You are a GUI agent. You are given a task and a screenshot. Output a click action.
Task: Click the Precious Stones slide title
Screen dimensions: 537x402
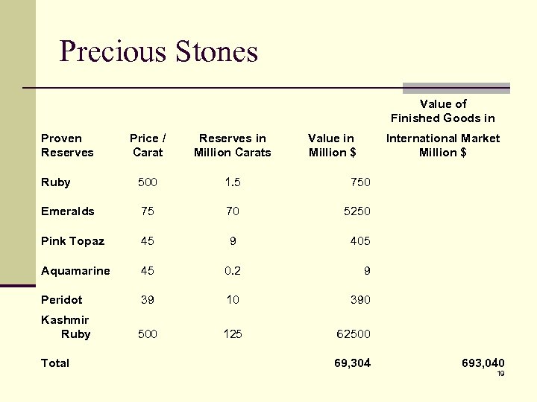click(158, 51)
